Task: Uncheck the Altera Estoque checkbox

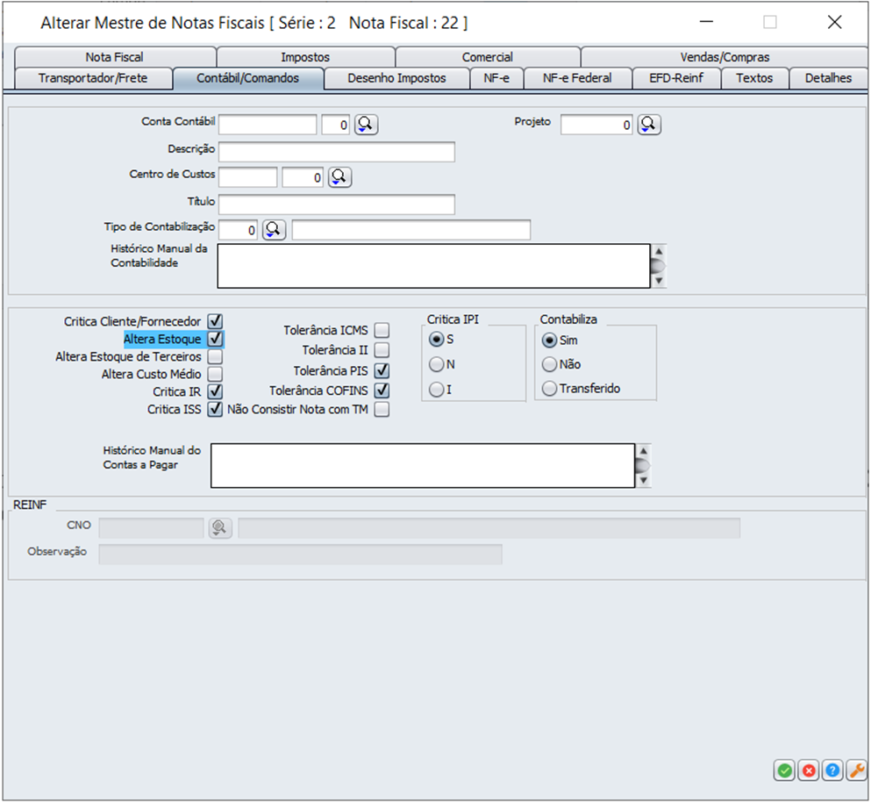Action: 215,339
